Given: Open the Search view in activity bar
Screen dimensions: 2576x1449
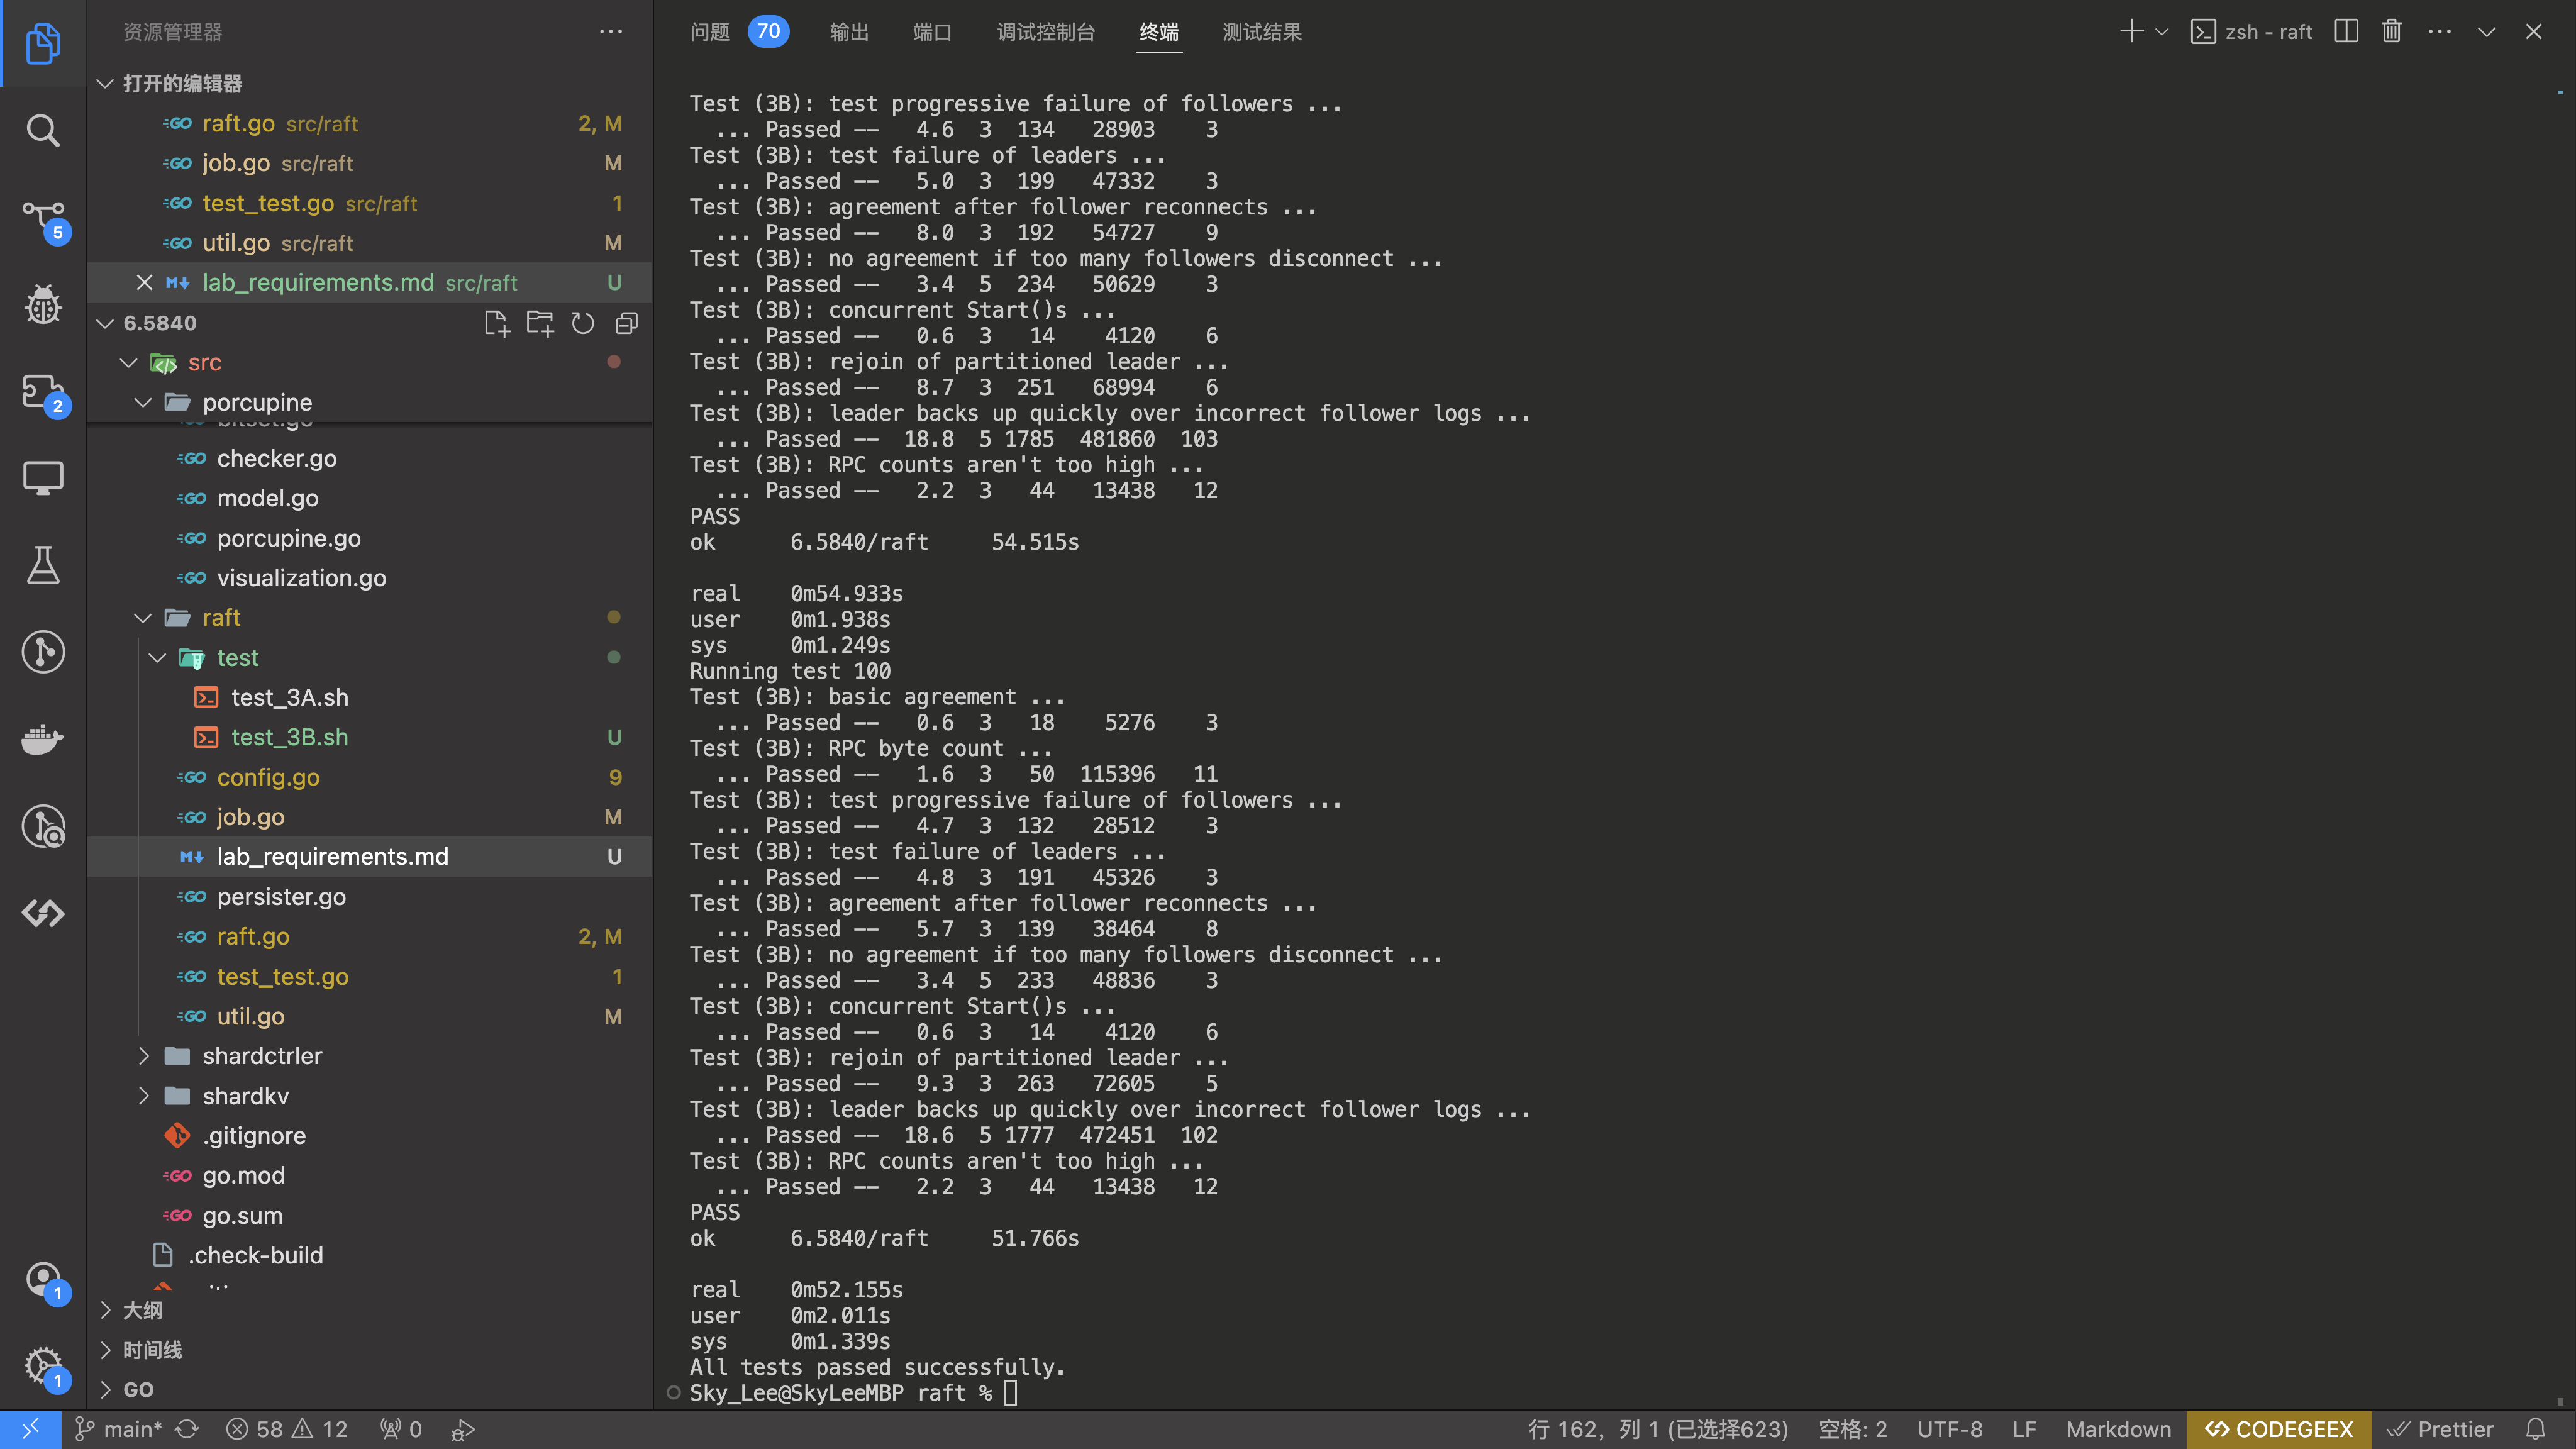Looking at the screenshot, I should [42, 130].
